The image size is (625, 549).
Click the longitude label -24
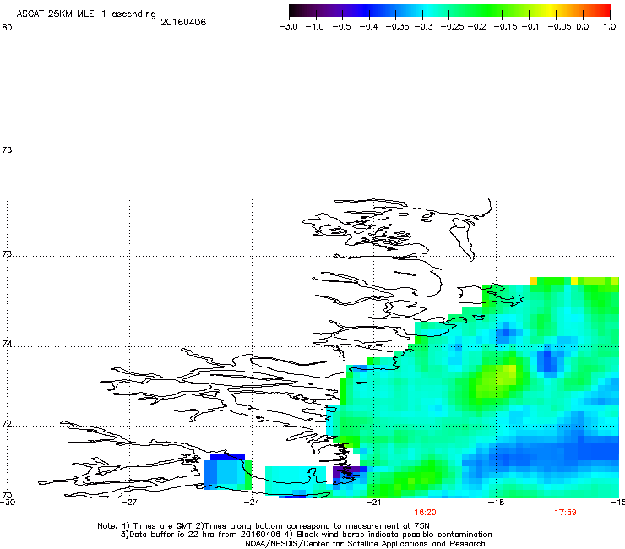point(251,503)
